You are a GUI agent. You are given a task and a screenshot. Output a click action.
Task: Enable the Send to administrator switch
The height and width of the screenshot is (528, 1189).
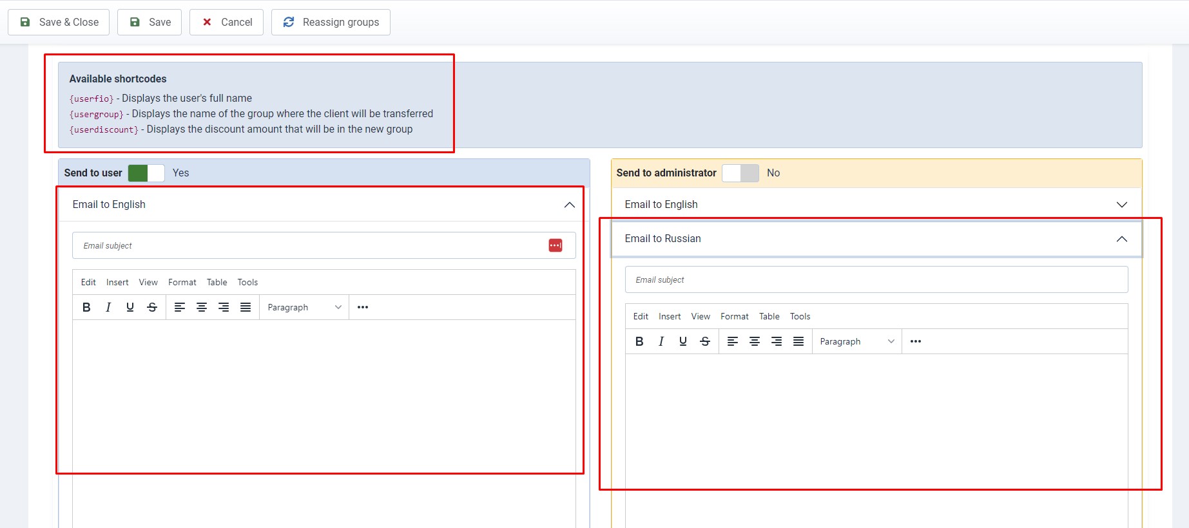coord(740,173)
